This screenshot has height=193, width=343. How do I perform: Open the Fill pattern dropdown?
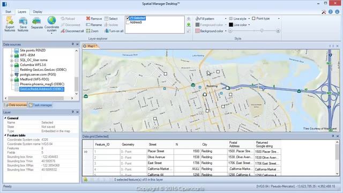226,19
